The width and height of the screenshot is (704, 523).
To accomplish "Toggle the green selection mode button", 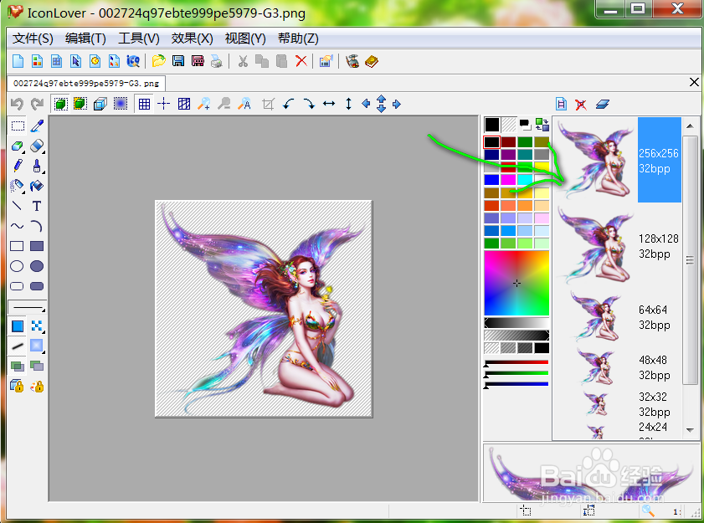I will [60, 104].
